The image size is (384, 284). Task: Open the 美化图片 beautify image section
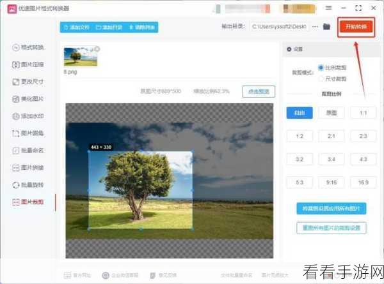coord(28,99)
